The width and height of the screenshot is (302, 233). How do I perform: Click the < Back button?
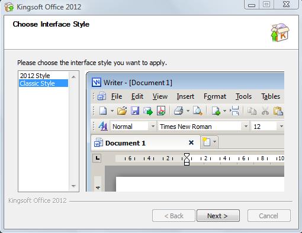click(x=174, y=216)
